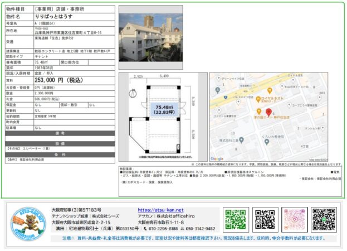
Task: Click テナントショップ城東 company name
Action: pyautogui.click(x=70, y=216)
